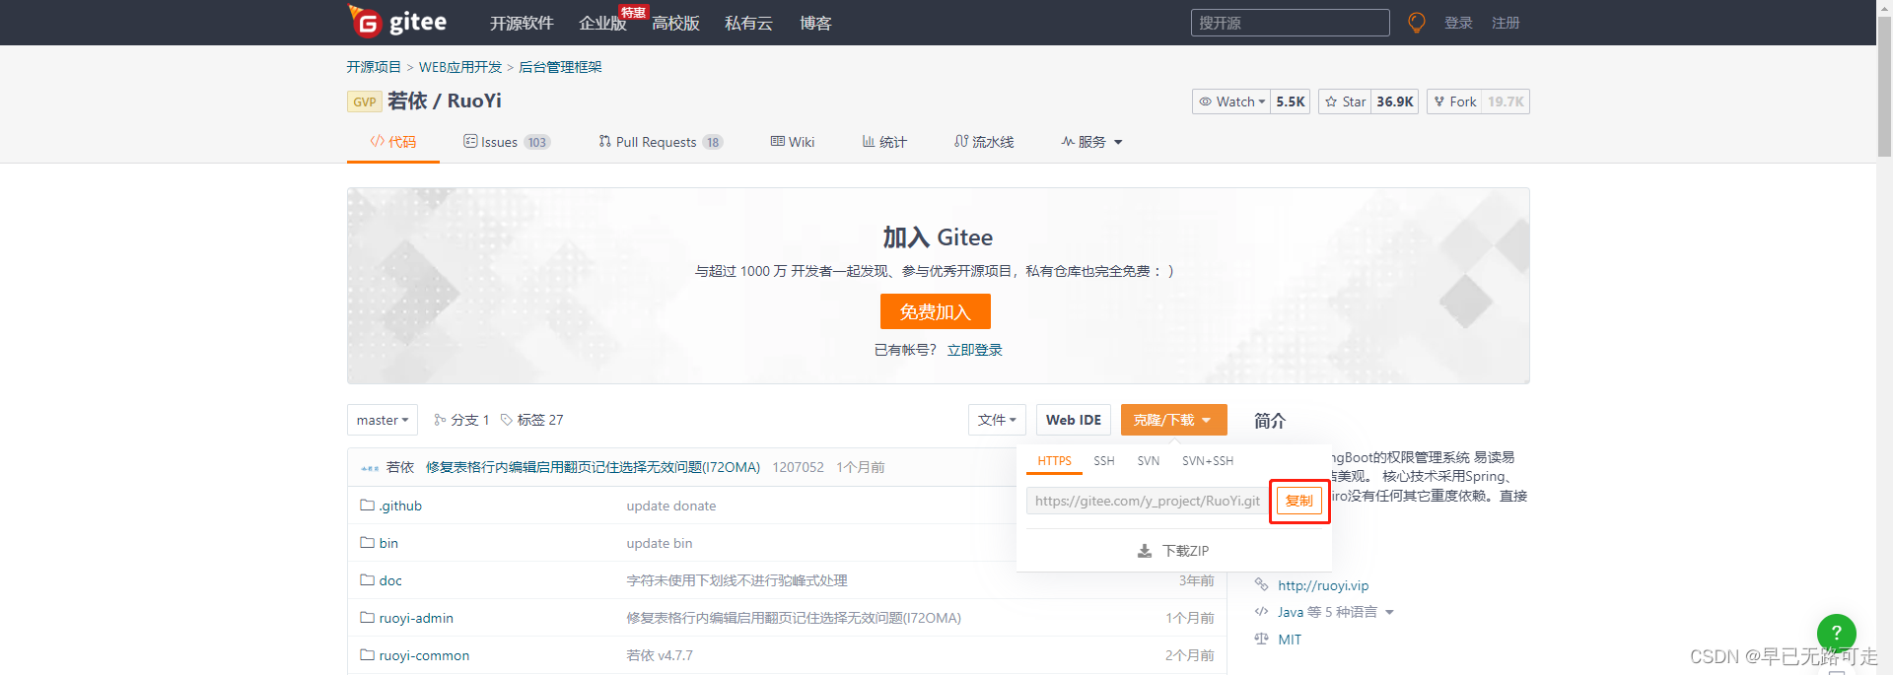Open the 统计 tab
Screen dimensions: 1893x675
[884, 142]
